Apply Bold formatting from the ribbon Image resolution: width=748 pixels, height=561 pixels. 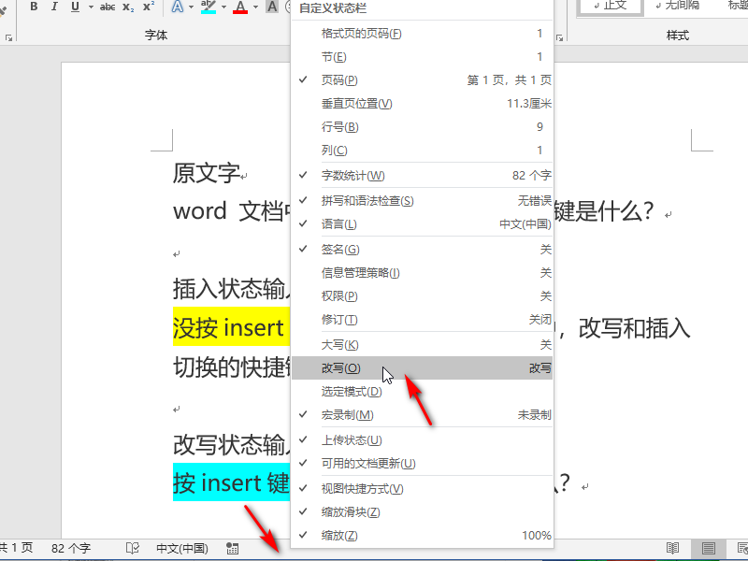(34, 7)
